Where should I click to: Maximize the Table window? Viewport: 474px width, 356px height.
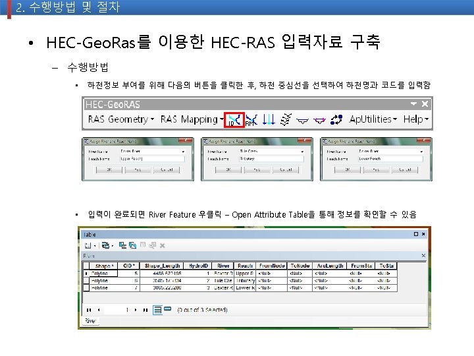coord(416,234)
